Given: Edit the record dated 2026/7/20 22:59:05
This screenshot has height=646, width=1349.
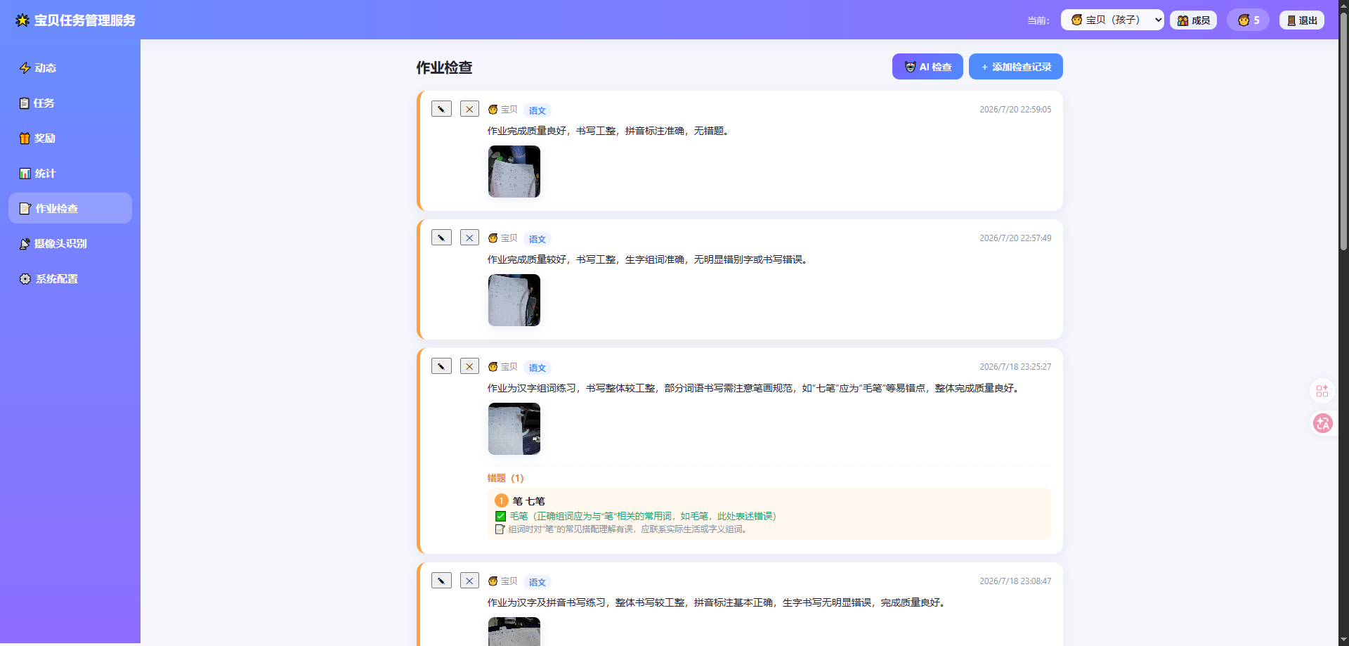Looking at the screenshot, I should click(441, 109).
